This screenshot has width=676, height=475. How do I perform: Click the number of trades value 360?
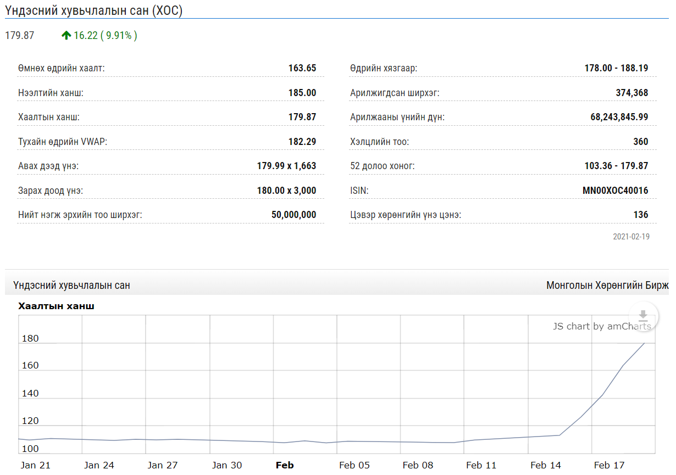pos(641,142)
